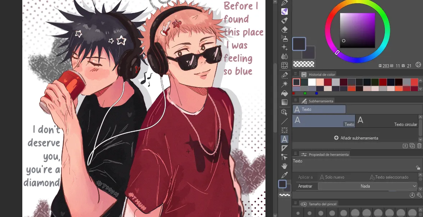Select the Eyedropper tool
Screen dimensions: 423x217
point(284,175)
